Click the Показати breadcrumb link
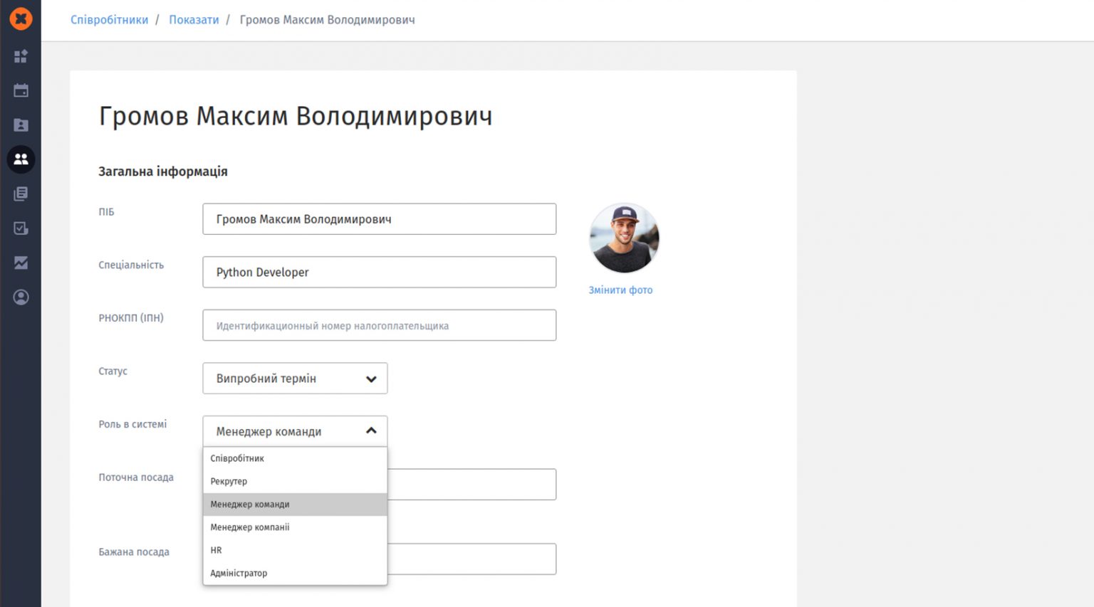This screenshot has width=1094, height=607. [x=194, y=20]
